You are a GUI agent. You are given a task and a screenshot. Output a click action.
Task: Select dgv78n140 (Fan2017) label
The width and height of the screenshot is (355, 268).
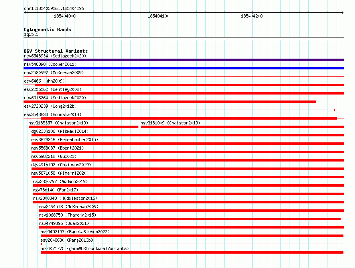pos(55,190)
